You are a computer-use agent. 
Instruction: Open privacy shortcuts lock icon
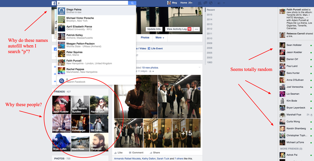219,3
